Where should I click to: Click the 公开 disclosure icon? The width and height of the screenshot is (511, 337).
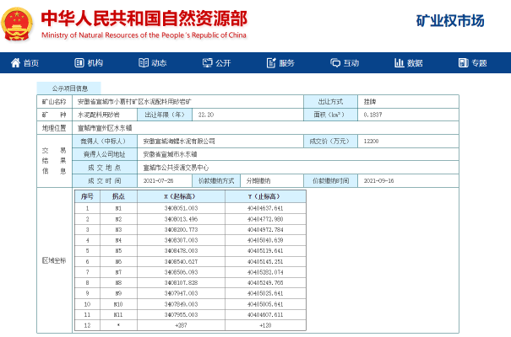207,63
